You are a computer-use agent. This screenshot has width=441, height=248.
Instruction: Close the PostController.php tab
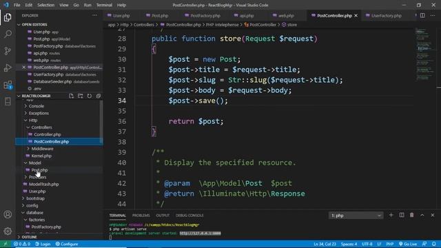[356, 15]
